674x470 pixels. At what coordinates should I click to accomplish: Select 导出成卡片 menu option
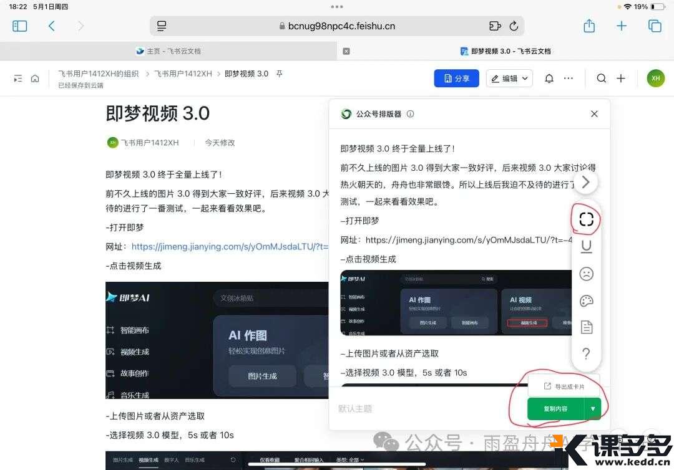pyautogui.click(x=564, y=386)
